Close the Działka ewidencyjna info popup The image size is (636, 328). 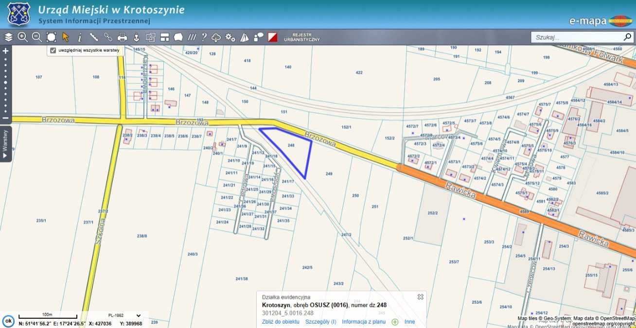(x=421, y=296)
